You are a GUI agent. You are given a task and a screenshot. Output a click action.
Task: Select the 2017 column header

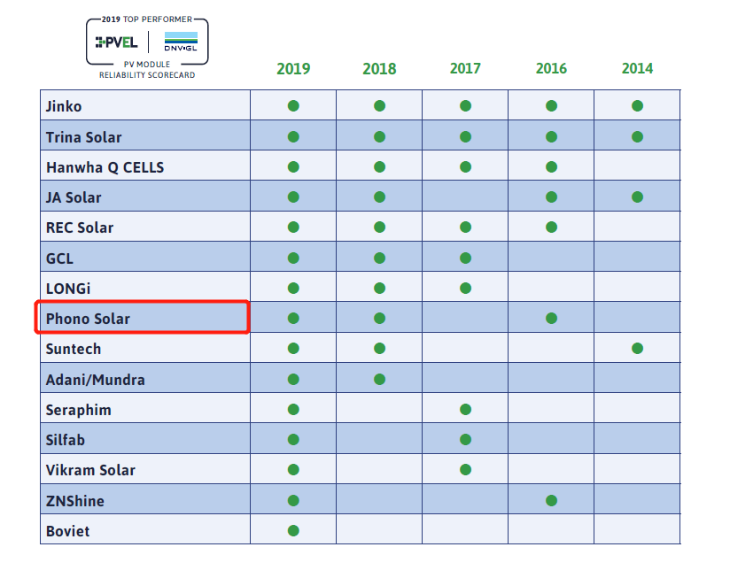[466, 69]
